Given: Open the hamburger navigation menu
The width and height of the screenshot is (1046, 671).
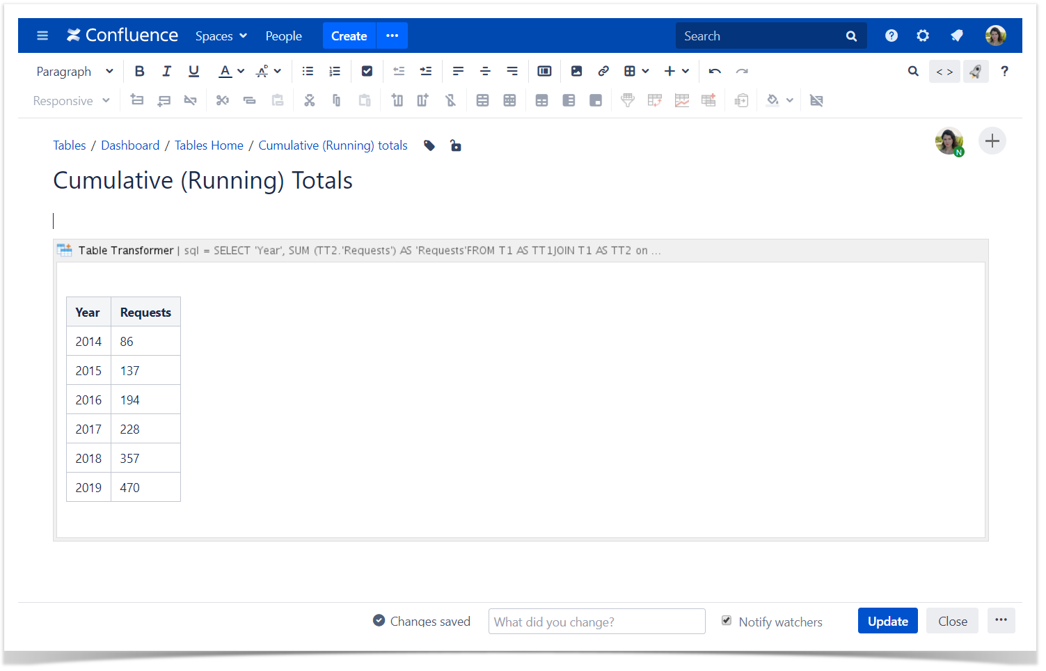Looking at the screenshot, I should (x=42, y=35).
